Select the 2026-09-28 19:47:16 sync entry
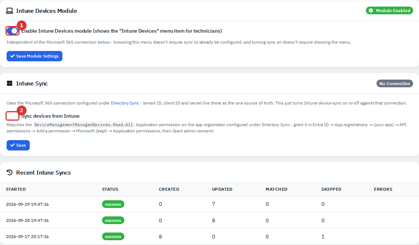The height and width of the screenshot is (245, 419). pyautogui.click(x=210, y=220)
